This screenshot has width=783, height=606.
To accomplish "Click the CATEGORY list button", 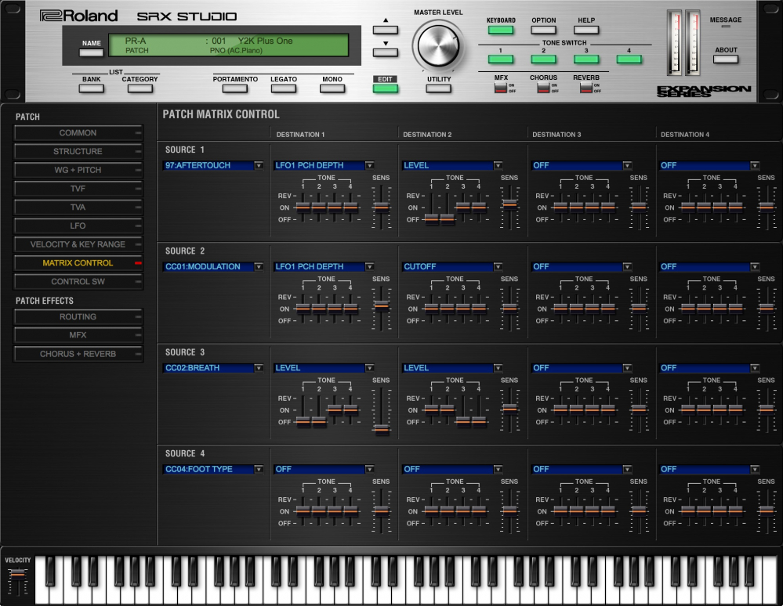I will click(140, 88).
